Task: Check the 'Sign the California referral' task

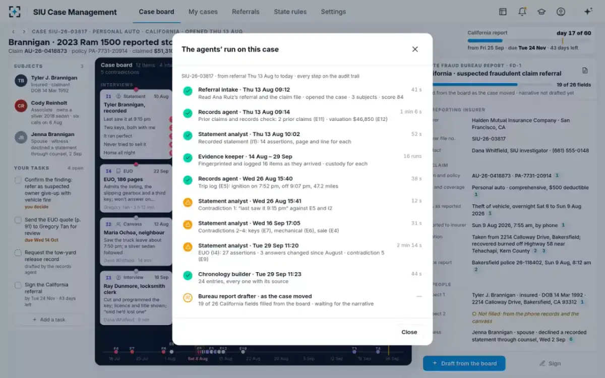Action: coord(18,285)
